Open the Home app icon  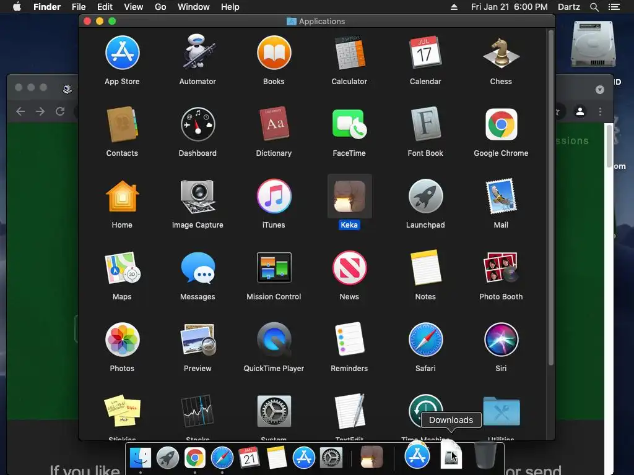click(x=122, y=196)
